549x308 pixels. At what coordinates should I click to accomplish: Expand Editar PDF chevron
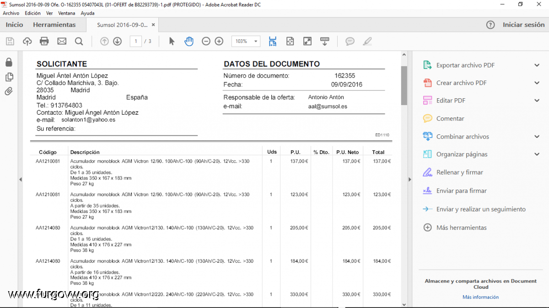(537, 101)
